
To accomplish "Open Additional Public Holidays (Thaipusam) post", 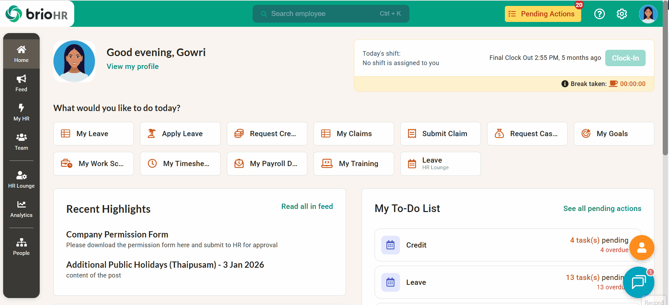I will (x=165, y=265).
